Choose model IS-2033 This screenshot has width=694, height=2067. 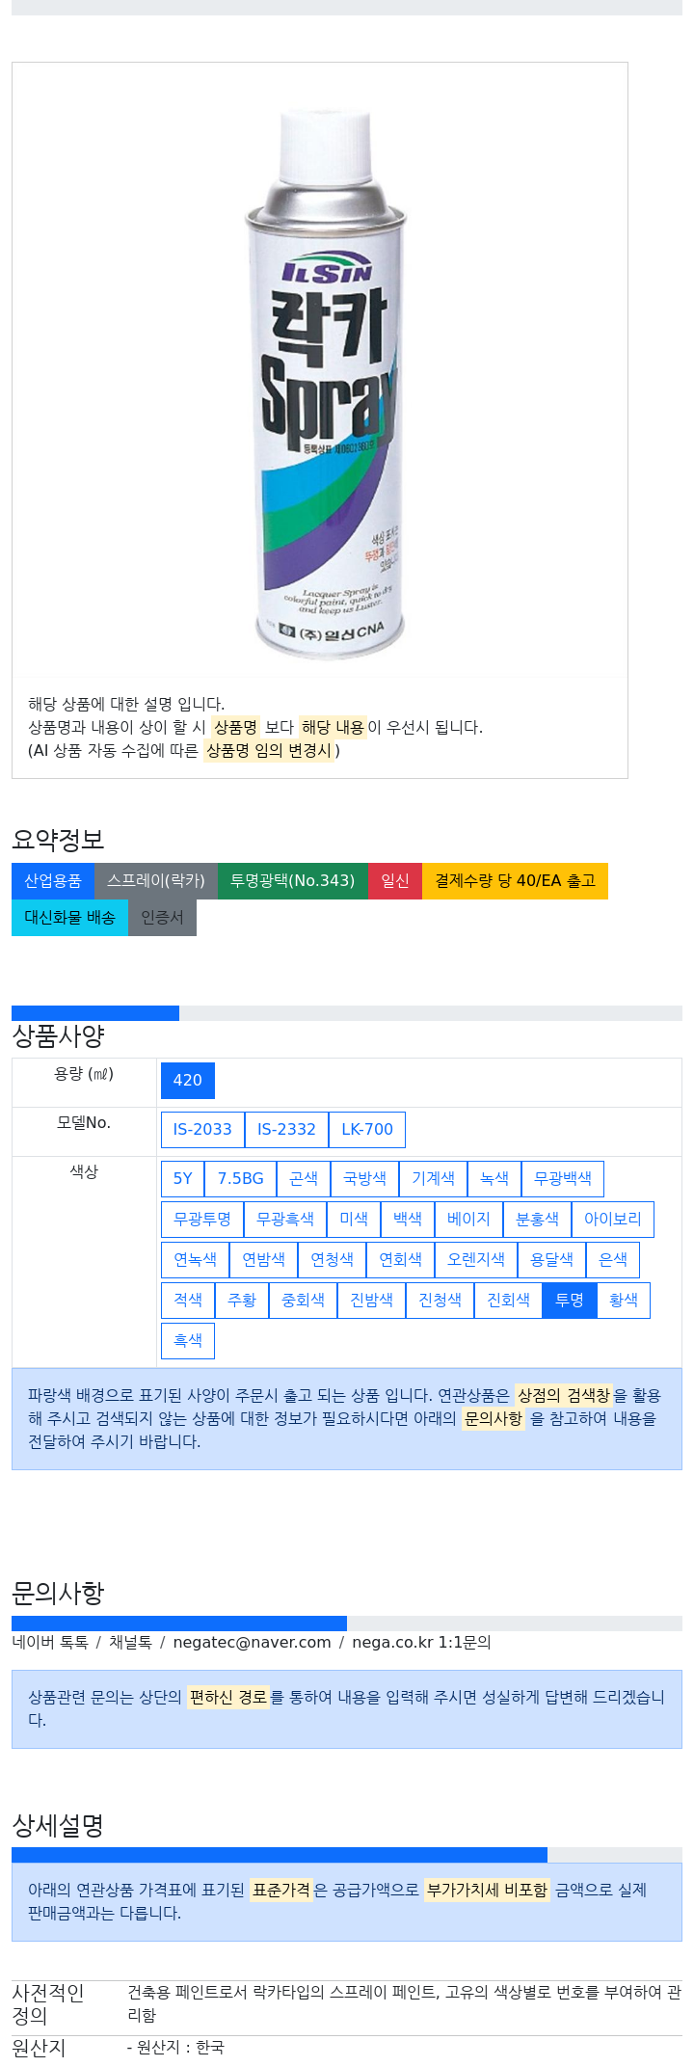coord(202,1130)
